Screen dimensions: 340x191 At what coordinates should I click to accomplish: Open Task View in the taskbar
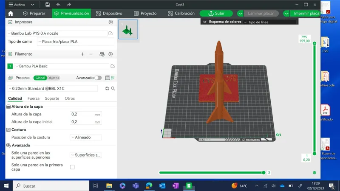coord(95,185)
